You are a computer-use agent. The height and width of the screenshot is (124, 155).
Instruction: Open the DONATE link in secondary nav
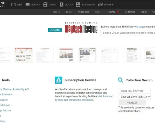[x=111, y=12]
